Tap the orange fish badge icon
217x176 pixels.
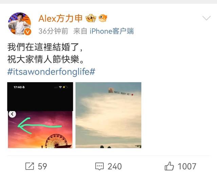103,18
